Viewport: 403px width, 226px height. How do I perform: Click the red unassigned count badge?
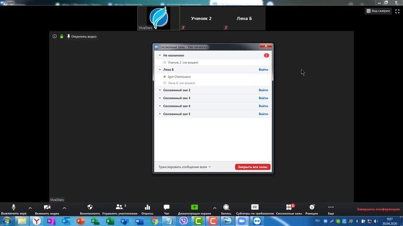point(266,55)
